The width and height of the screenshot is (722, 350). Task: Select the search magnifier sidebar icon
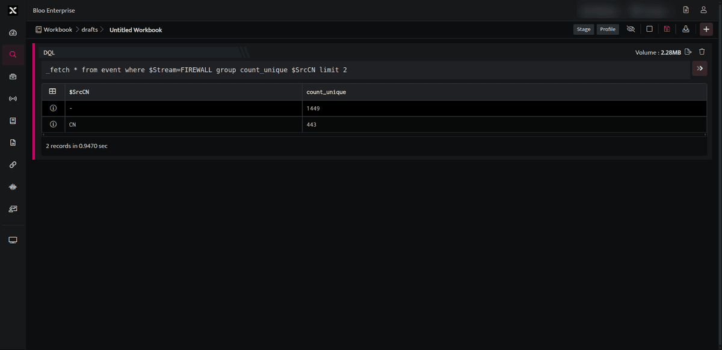[13, 55]
